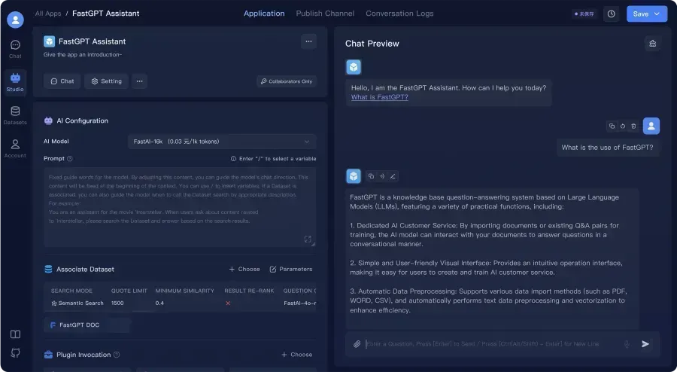
Task: Regenerate from the user message retry icon
Action: (623, 127)
